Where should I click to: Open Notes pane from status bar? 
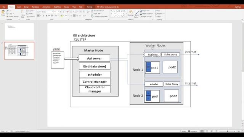coord(183,131)
